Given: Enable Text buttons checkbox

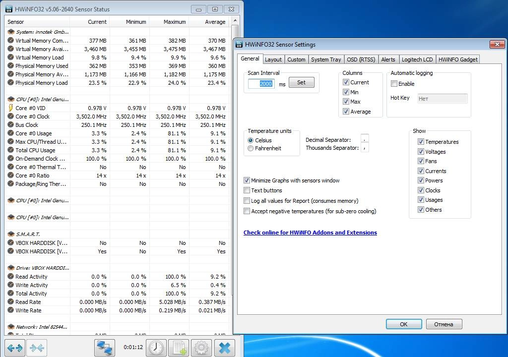Looking at the screenshot, I should point(247,190).
